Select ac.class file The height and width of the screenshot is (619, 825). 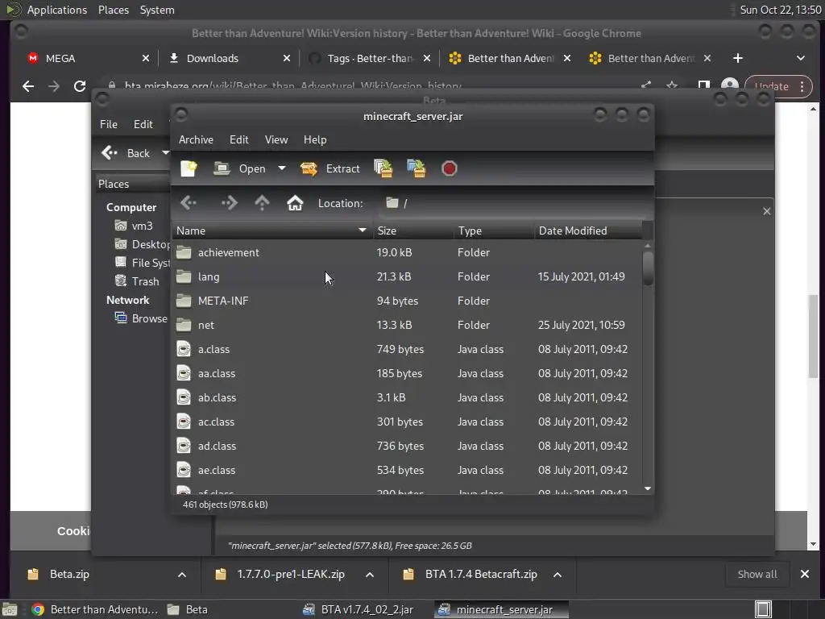point(407,422)
